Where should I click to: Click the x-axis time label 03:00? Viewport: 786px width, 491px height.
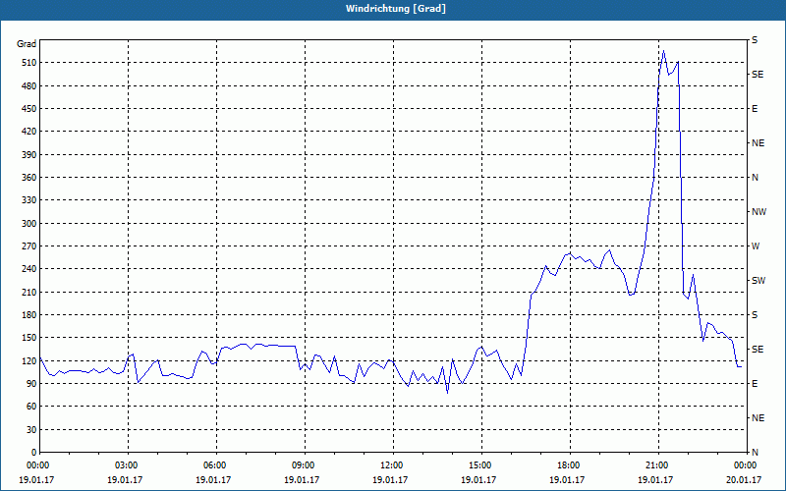[127, 465]
